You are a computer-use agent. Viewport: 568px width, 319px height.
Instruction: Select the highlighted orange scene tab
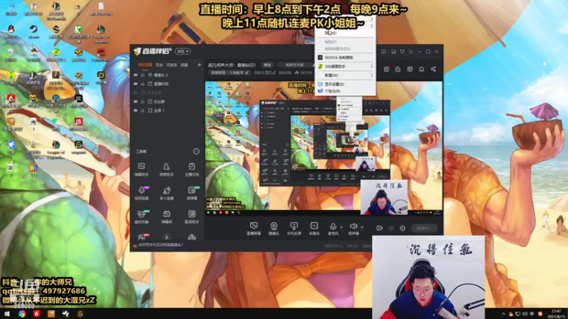145,65
